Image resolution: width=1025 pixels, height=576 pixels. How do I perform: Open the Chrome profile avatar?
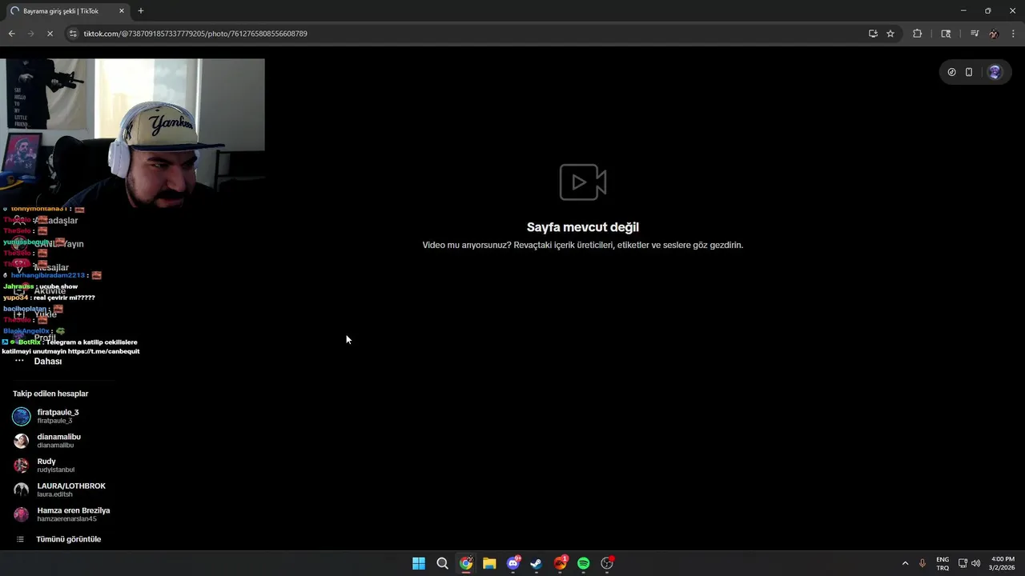pyautogui.click(x=994, y=34)
